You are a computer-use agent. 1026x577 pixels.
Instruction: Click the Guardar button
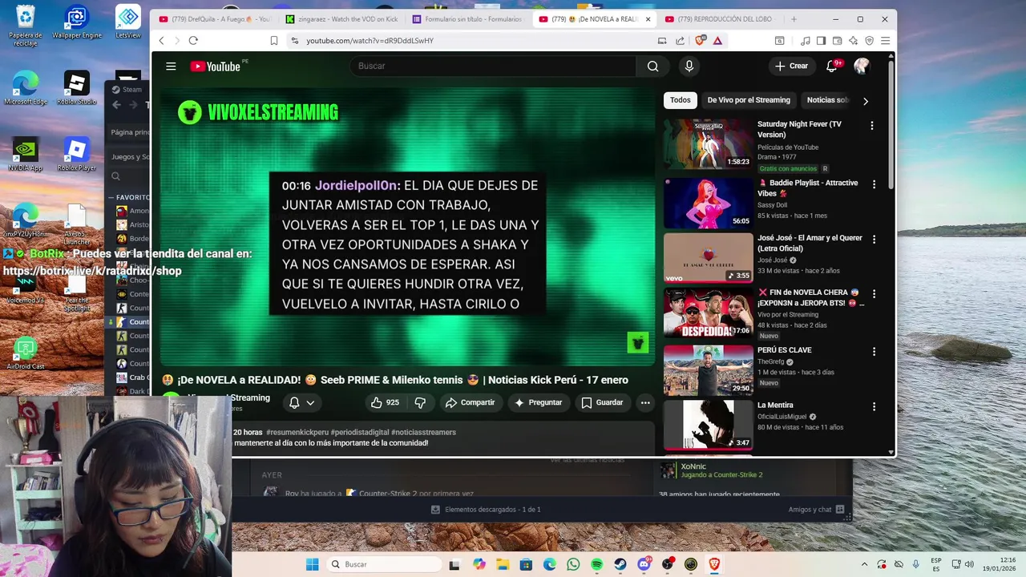coord(602,402)
